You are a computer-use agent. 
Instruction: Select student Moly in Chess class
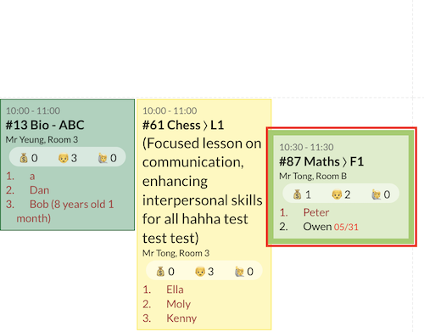178,304
